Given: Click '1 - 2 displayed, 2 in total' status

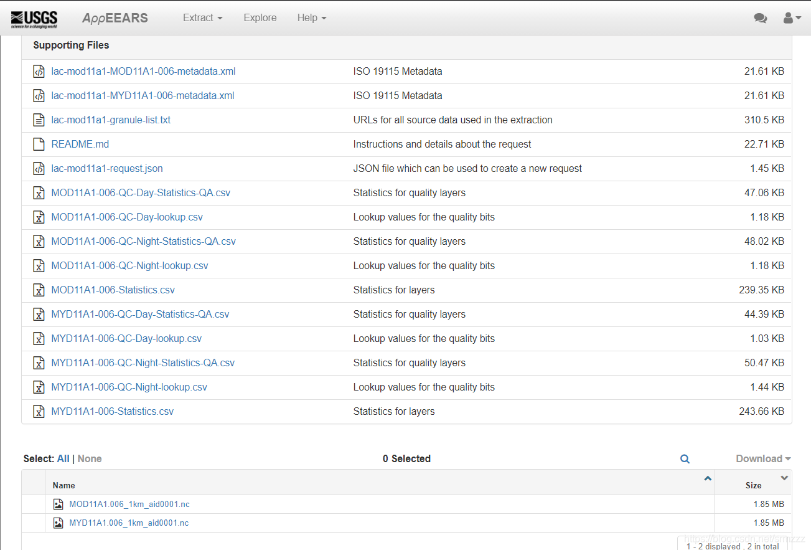Looking at the screenshot, I should point(733,546).
